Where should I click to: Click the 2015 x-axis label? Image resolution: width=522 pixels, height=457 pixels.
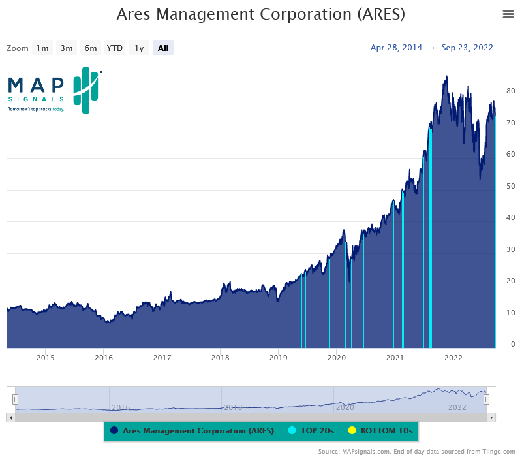pos(45,358)
